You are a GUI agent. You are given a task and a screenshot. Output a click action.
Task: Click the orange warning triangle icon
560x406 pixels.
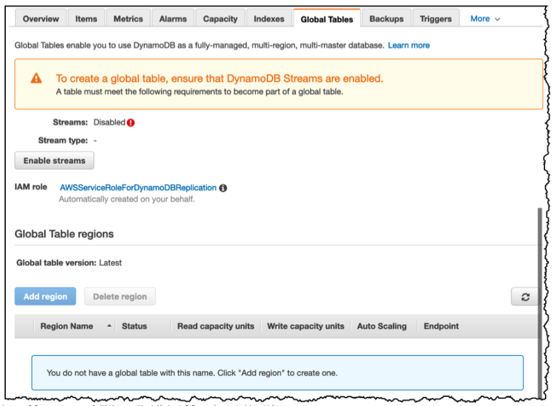pos(36,78)
